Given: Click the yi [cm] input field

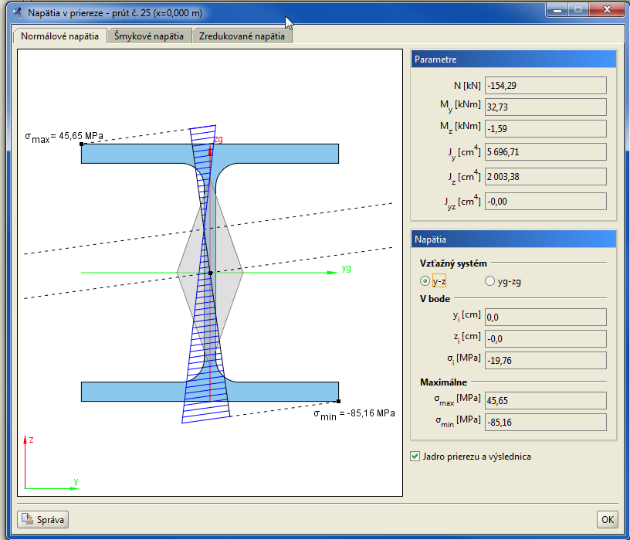Looking at the screenshot, I should [545, 318].
